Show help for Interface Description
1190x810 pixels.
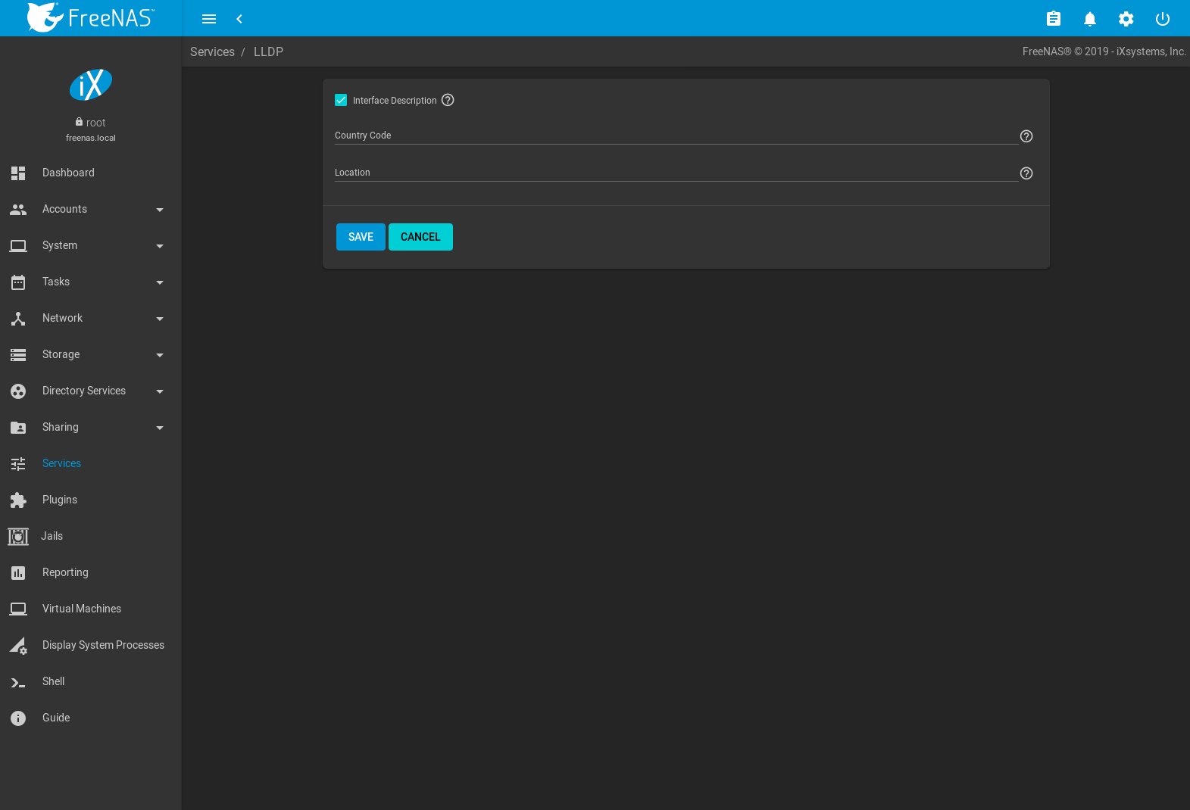(x=448, y=100)
